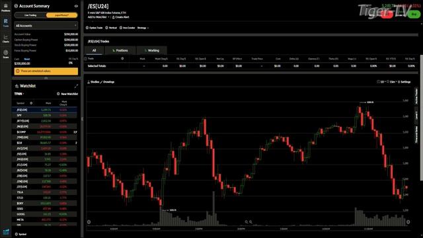Click chart zoom in magnifier icon
Image resolution: width=423 pixels, height=238 pixels.
pyautogui.click(x=250, y=222)
